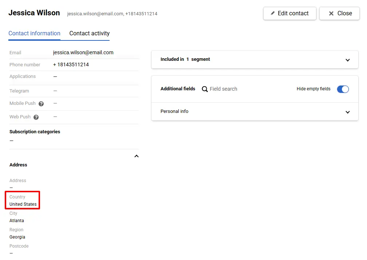Expand the Included in 1 segment section
The image size is (367, 260).
(347, 60)
